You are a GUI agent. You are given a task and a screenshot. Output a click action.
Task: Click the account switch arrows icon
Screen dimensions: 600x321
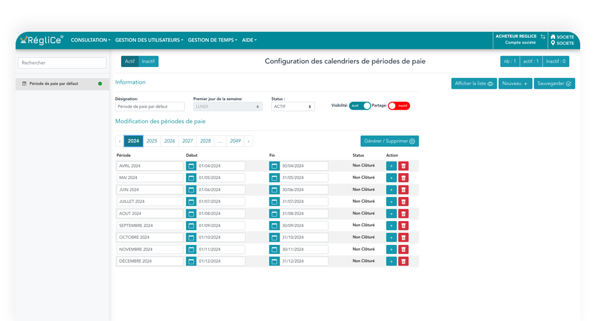point(543,37)
